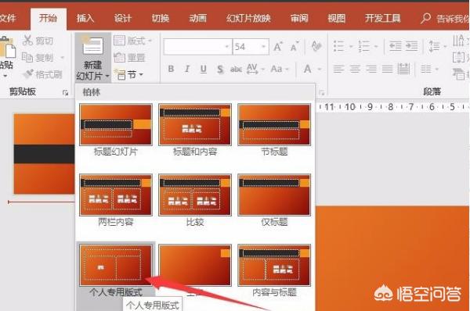Click the numbered list icon
The image size is (470, 311).
pos(364,46)
